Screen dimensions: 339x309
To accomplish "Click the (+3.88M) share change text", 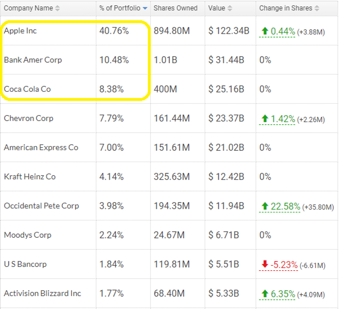I will click(x=311, y=32).
